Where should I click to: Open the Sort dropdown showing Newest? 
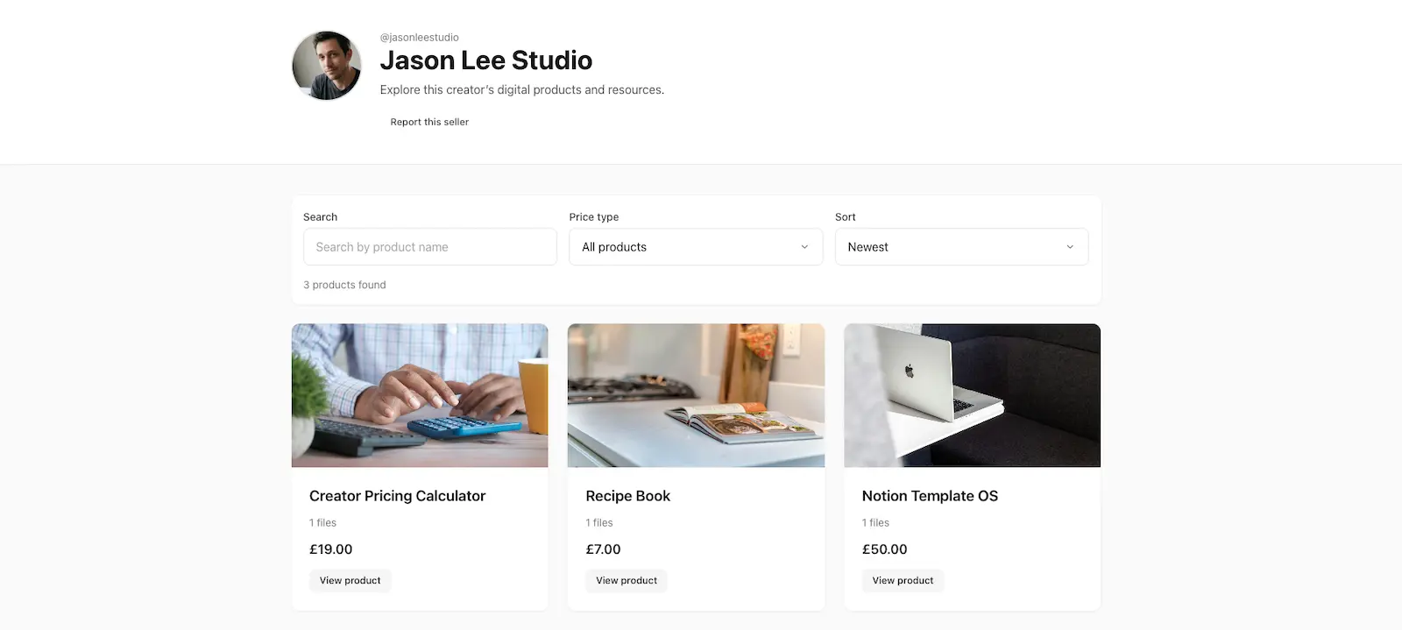click(961, 246)
